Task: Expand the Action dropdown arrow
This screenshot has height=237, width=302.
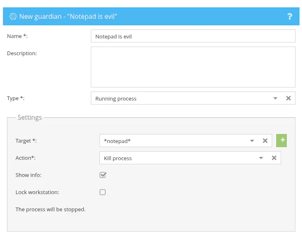Action: (261, 158)
